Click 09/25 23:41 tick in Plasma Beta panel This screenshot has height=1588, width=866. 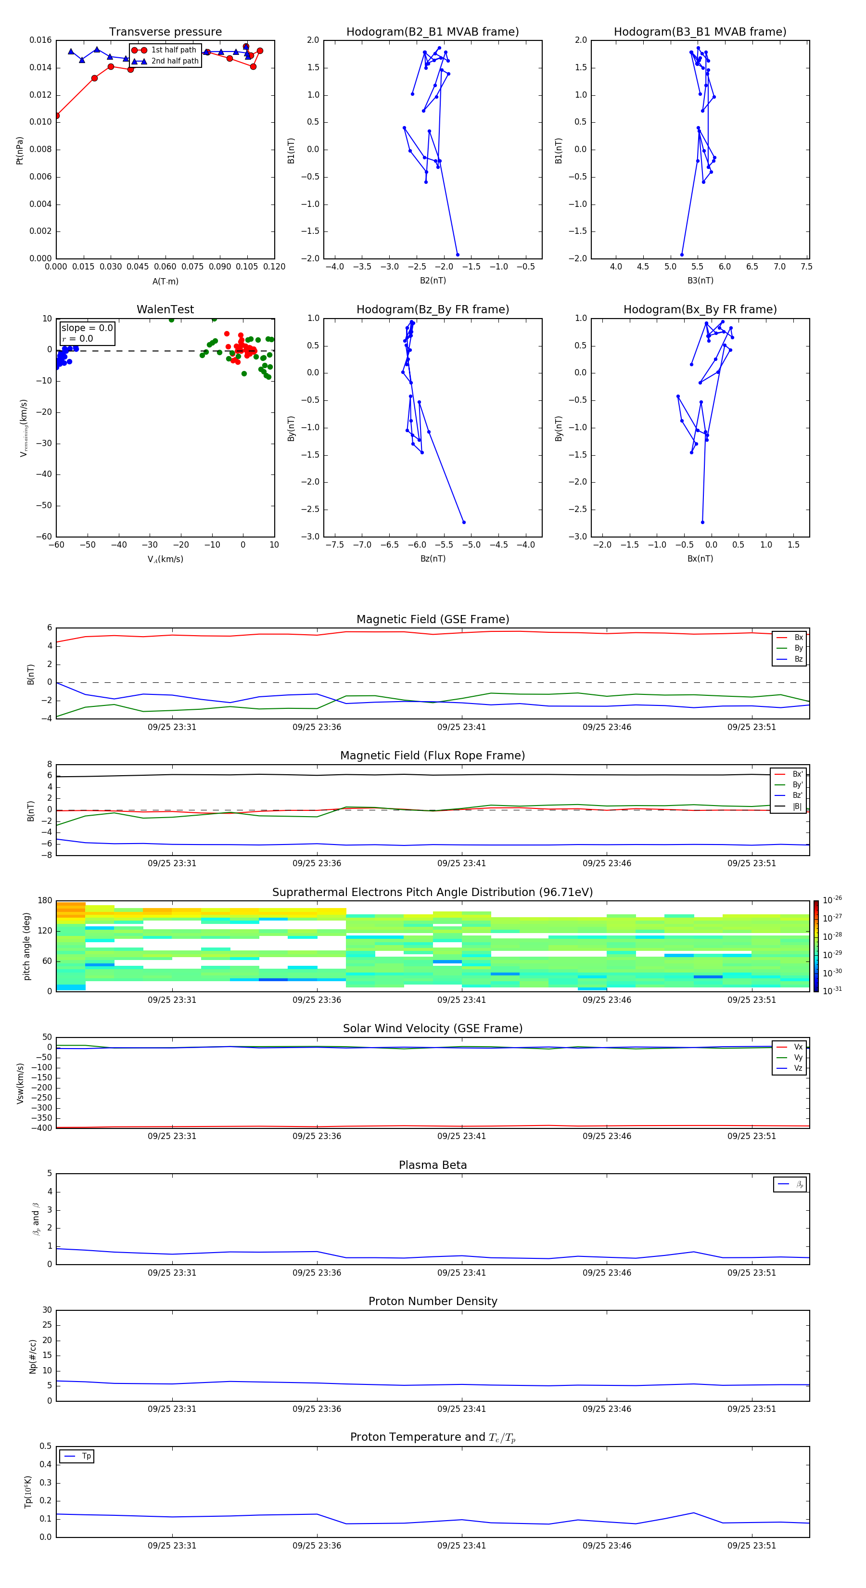click(462, 1272)
